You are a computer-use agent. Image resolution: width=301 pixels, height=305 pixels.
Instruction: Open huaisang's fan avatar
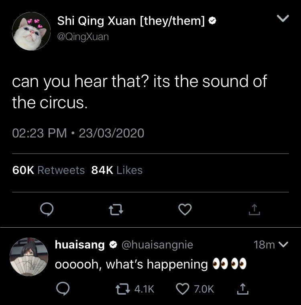point(29,257)
